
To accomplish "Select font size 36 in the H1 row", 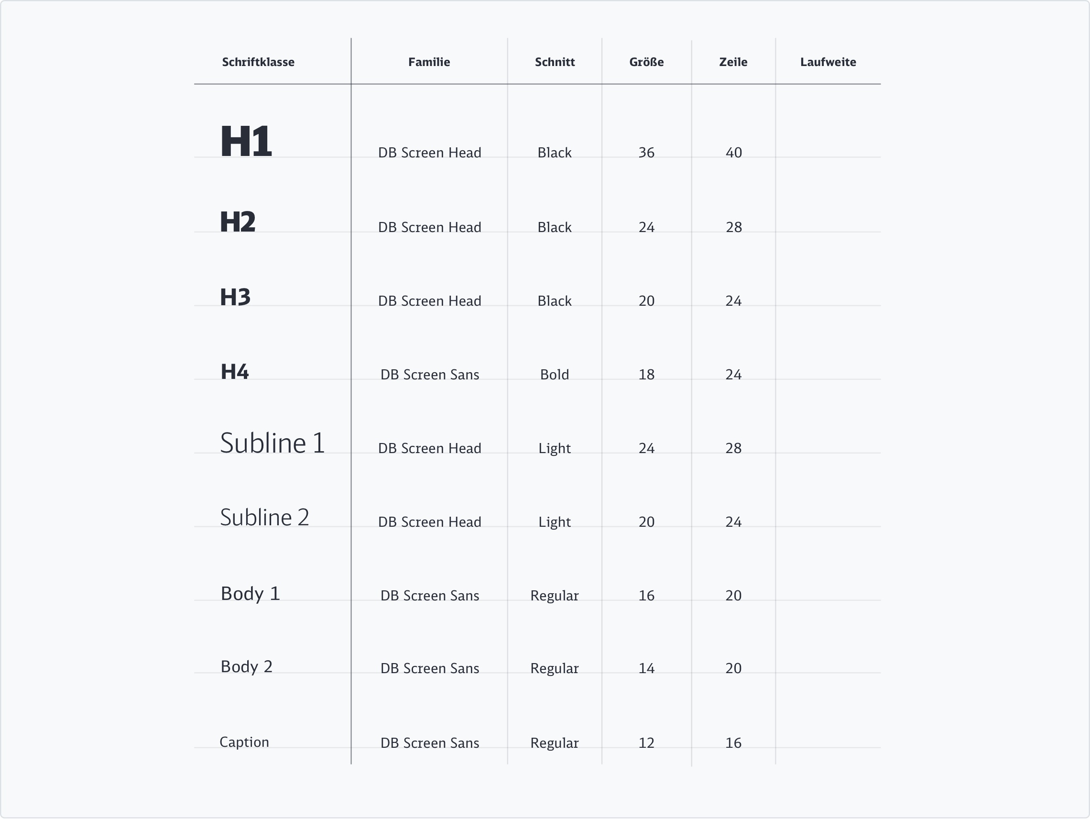I will pyautogui.click(x=646, y=153).
